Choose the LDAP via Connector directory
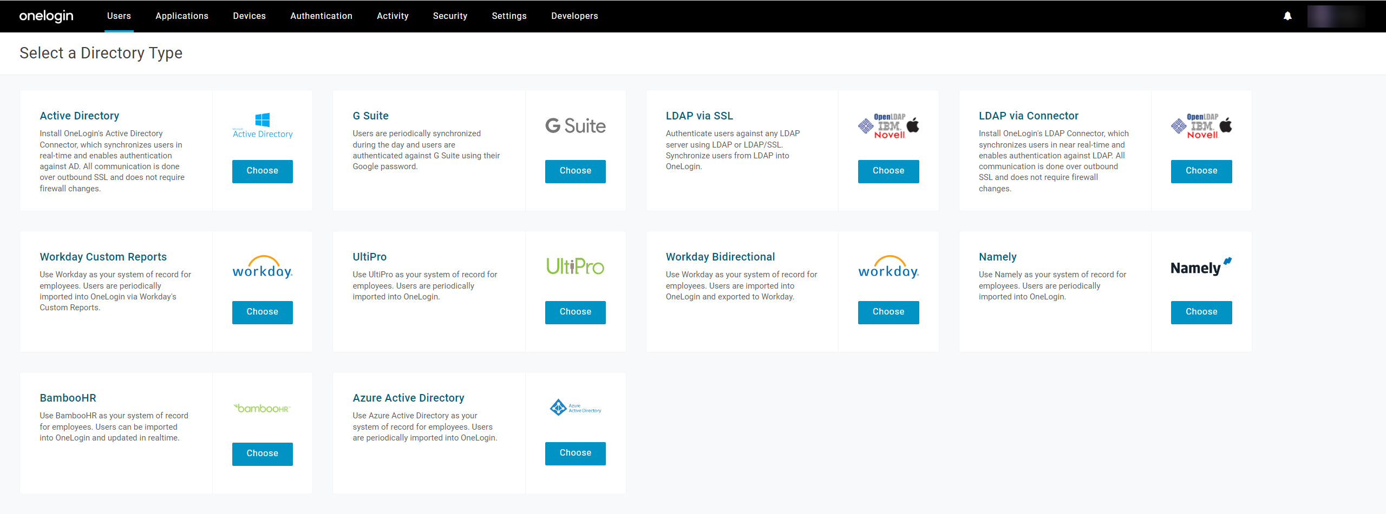Image resolution: width=1386 pixels, height=514 pixels. (x=1201, y=171)
